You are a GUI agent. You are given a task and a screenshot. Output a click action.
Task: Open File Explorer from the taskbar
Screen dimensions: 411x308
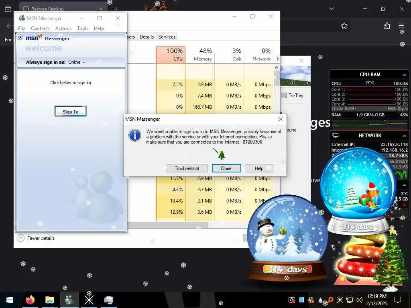[49, 300]
